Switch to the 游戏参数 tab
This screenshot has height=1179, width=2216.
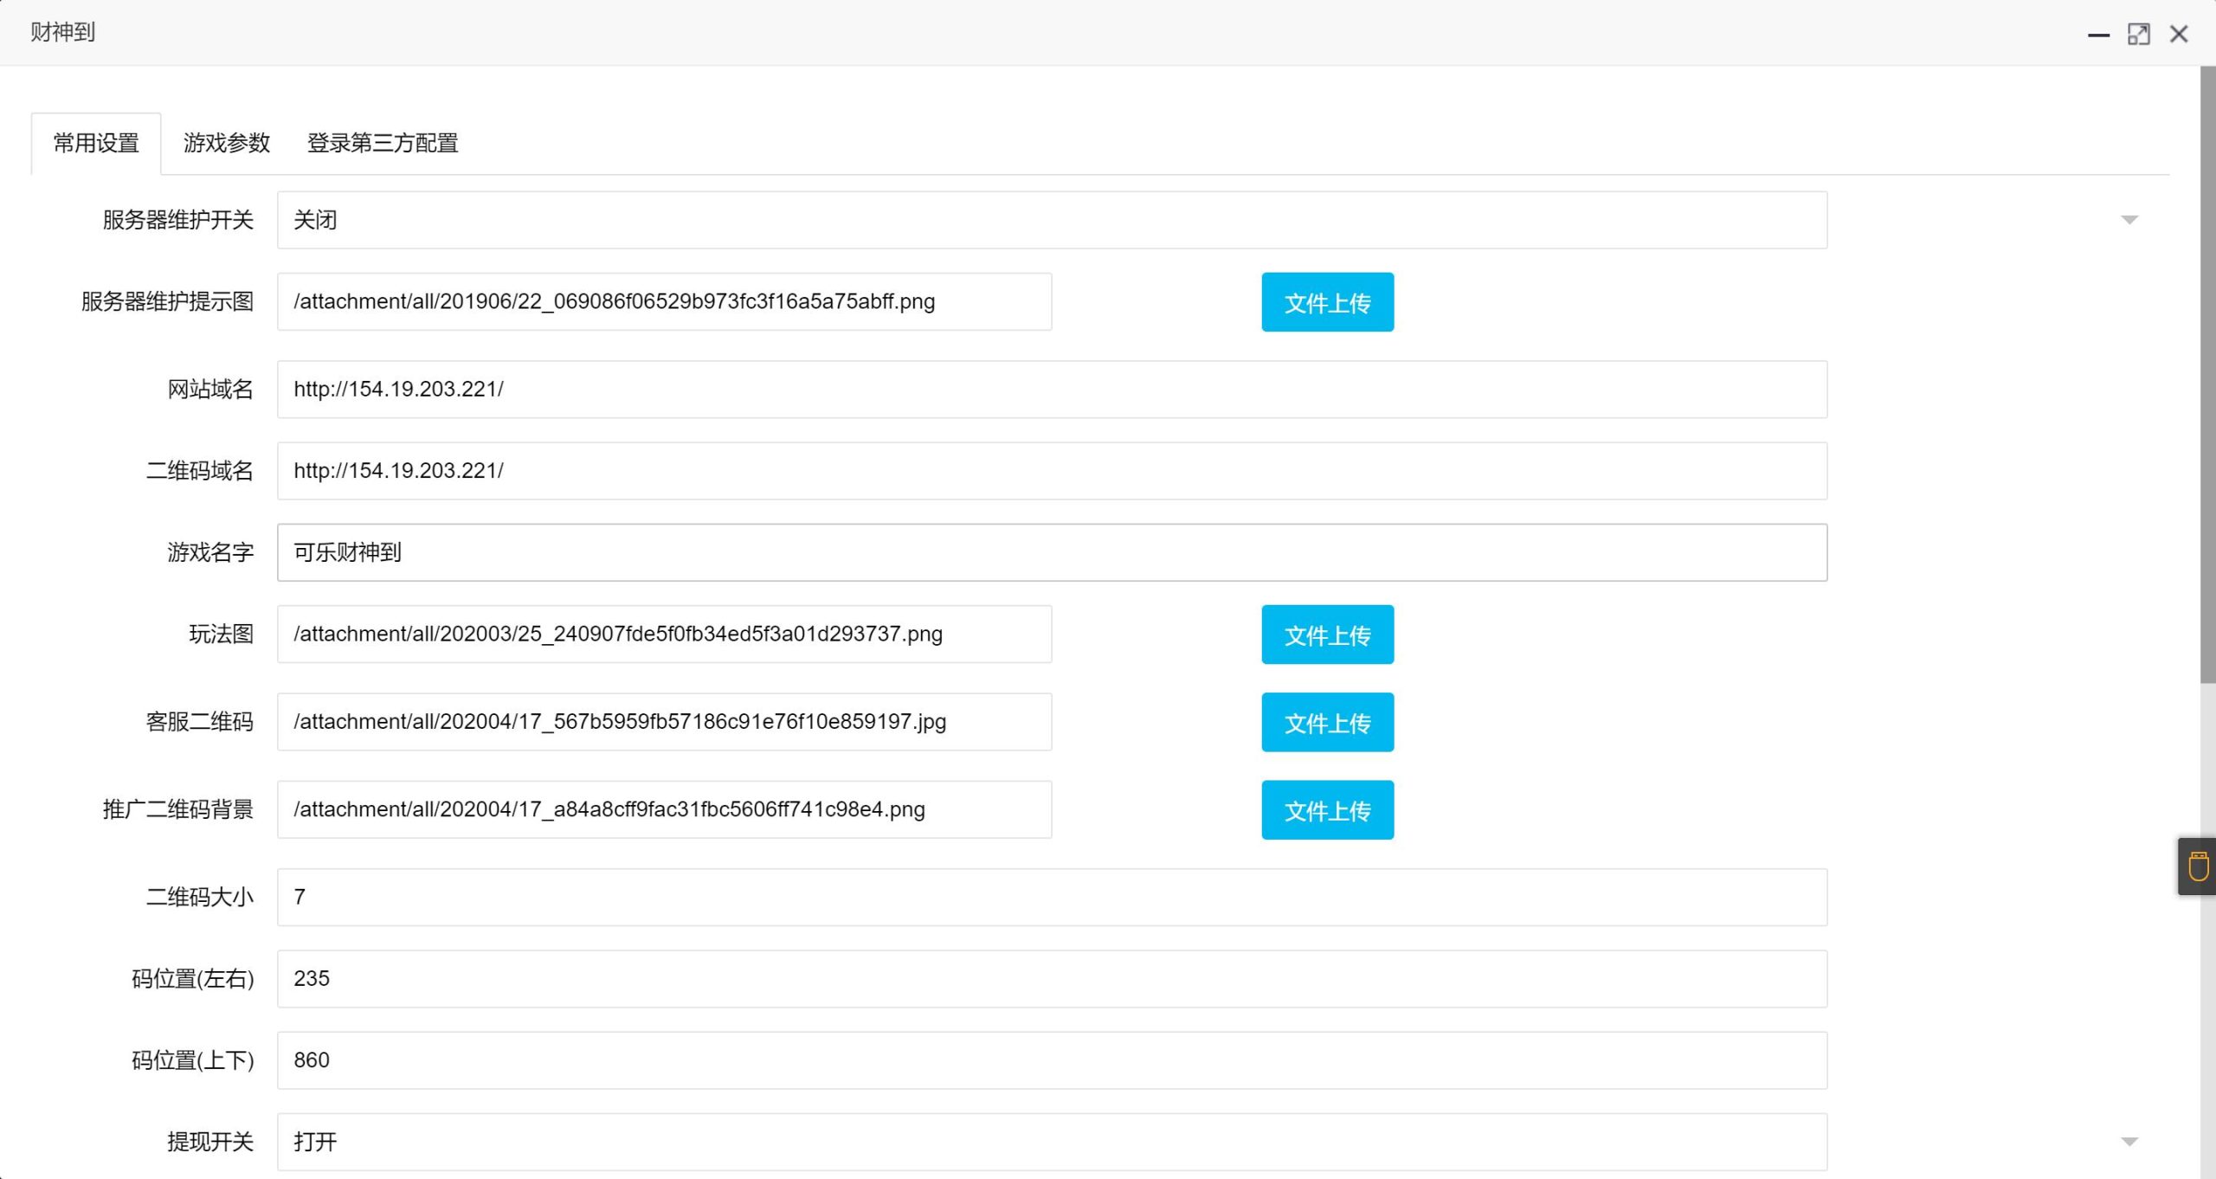pos(227,143)
